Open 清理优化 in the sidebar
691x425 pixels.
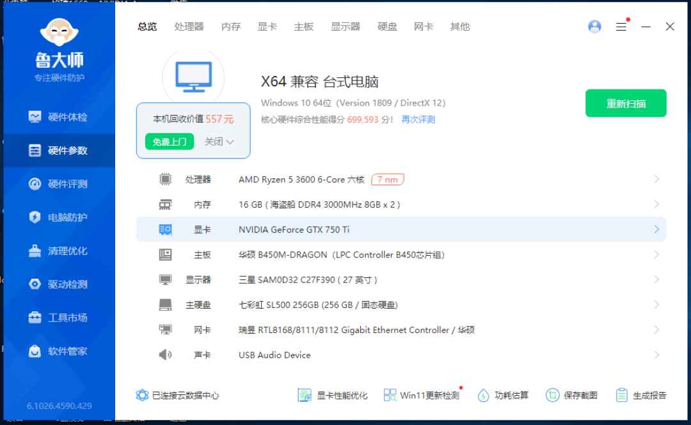[x=59, y=251]
